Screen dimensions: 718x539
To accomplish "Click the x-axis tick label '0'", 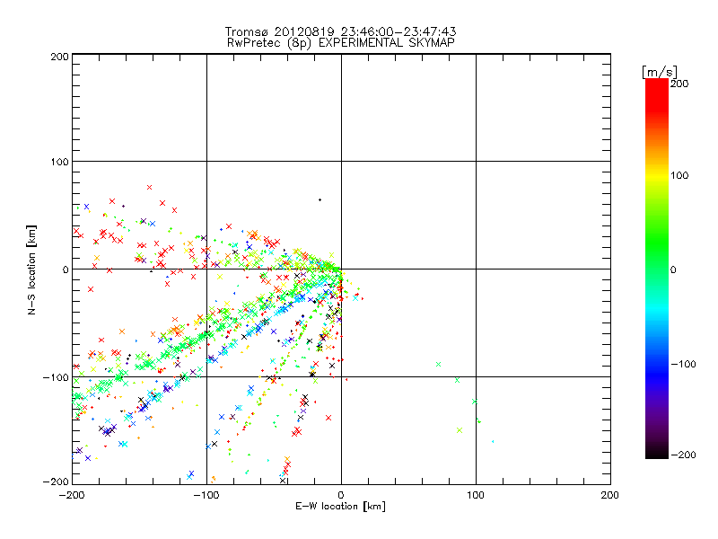I will (341, 496).
